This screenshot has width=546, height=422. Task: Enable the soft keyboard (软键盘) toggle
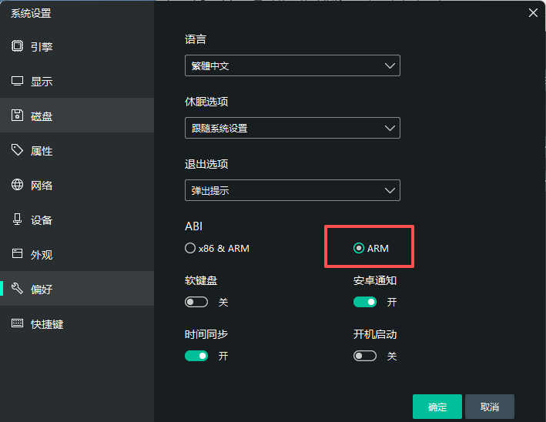196,302
